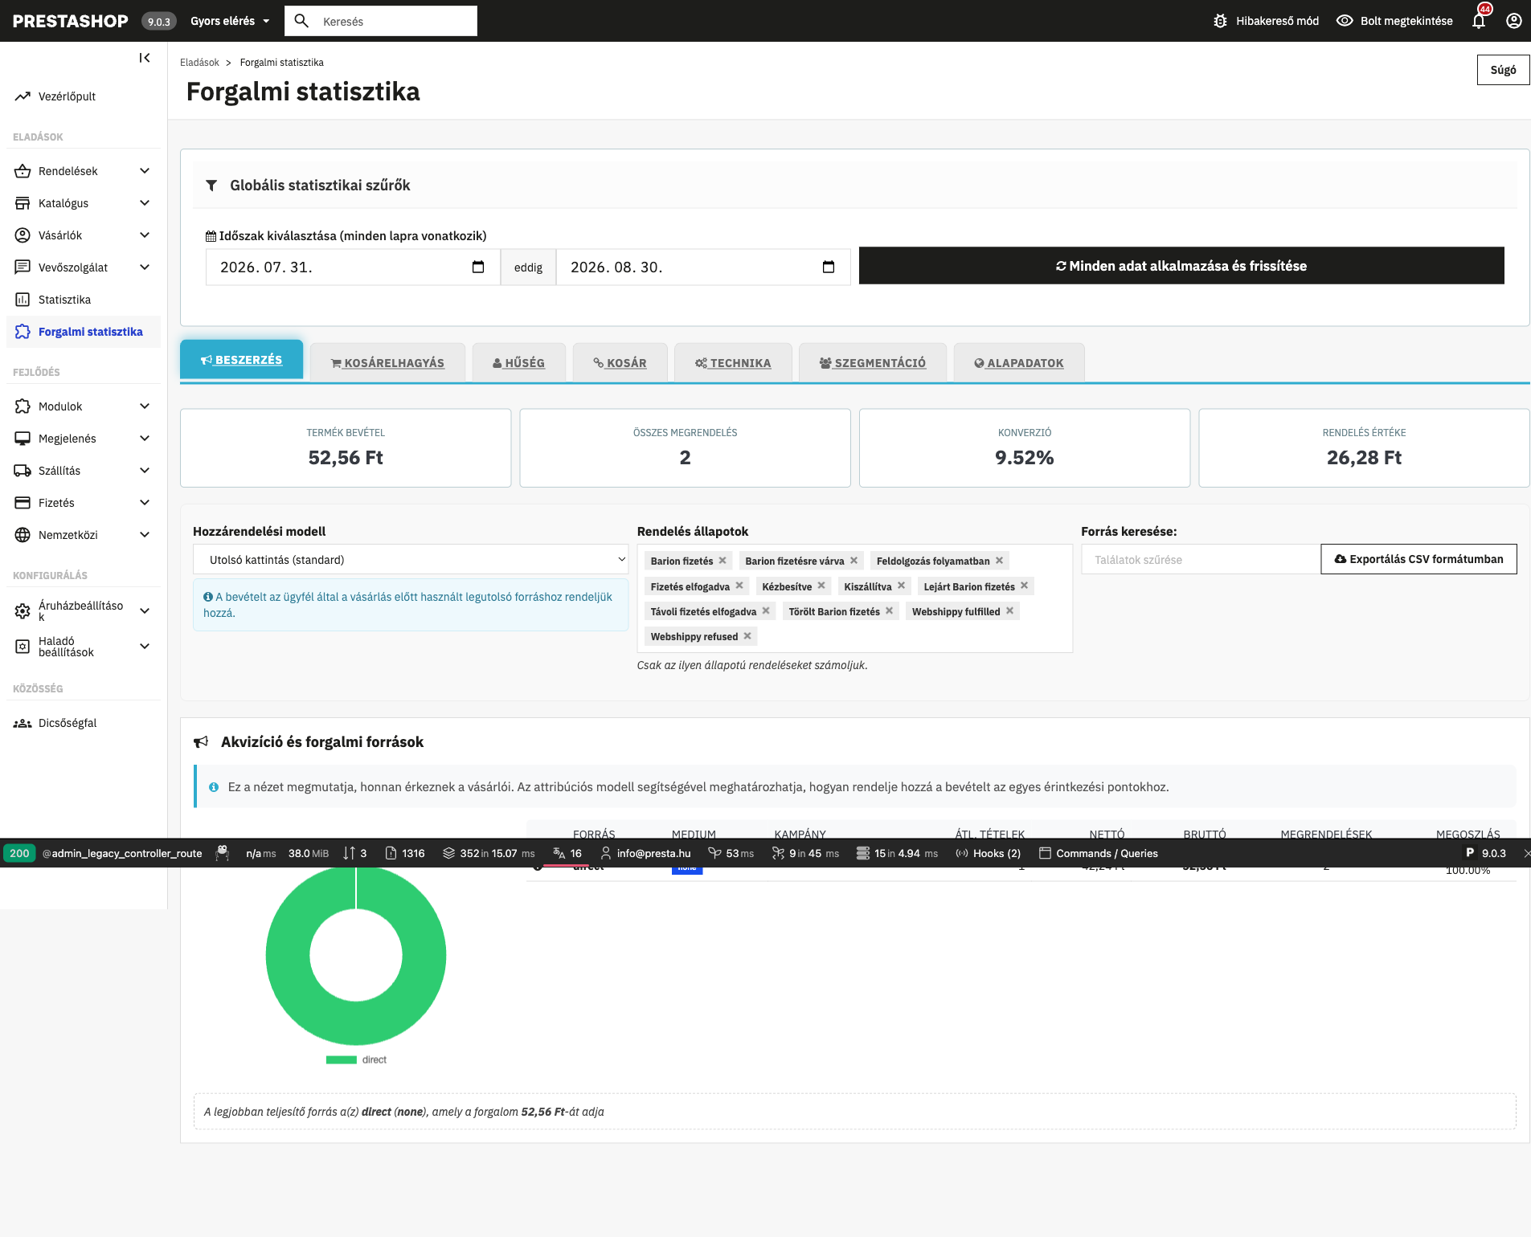Open calendar picker for end date
This screenshot has width=1531, height=1237.
(x=829, y=267)
